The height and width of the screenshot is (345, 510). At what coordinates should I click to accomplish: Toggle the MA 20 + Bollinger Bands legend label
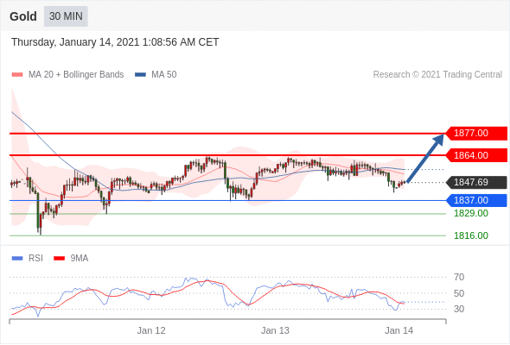tap(76, 75)
